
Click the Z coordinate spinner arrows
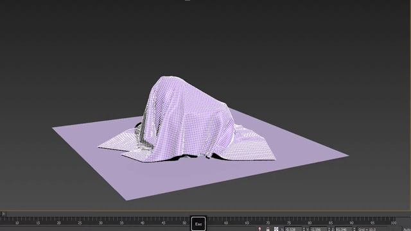tap(354, 229)
